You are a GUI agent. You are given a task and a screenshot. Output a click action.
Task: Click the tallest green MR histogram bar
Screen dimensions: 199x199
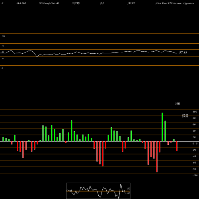(162, 127)
